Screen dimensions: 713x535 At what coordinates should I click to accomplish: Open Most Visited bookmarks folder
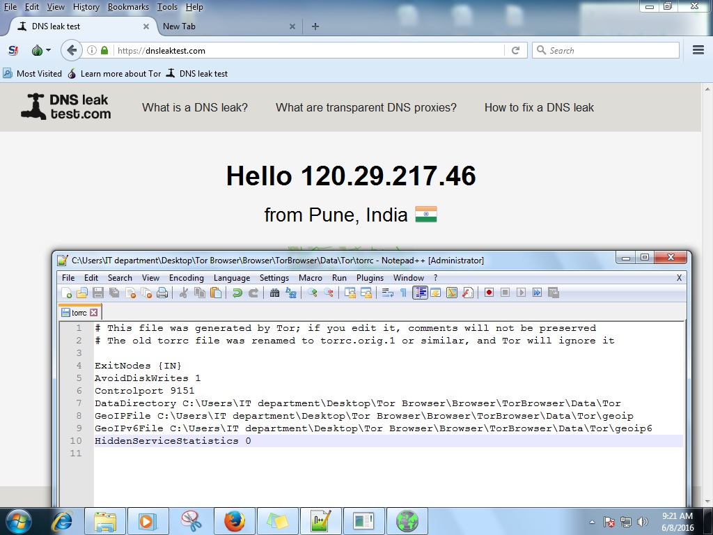(32, 74)
